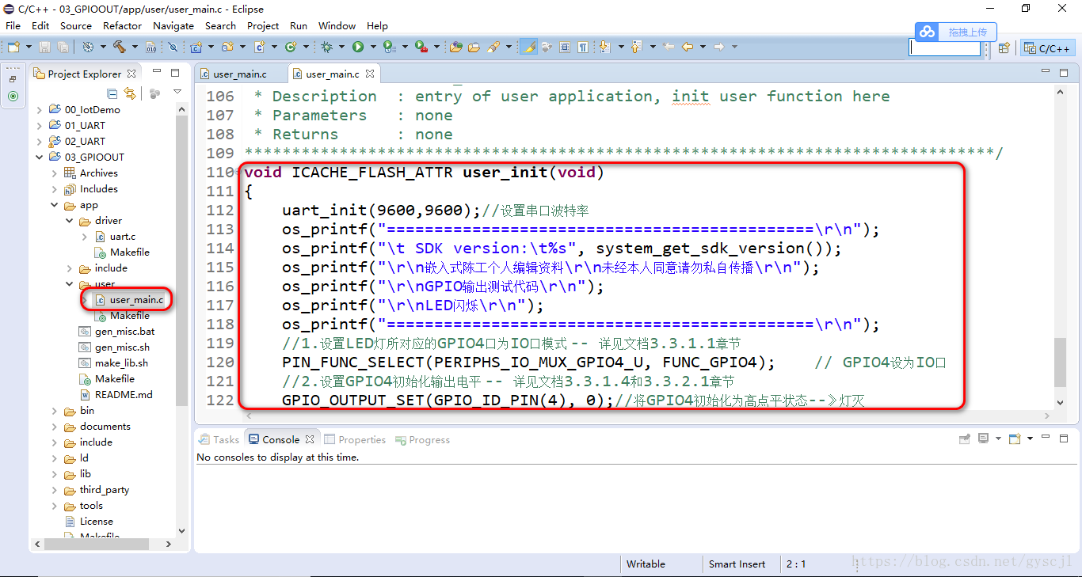Collapse the 03_GPIOOUT project
Screen dimensions: 1082x577
coord(40,157)
